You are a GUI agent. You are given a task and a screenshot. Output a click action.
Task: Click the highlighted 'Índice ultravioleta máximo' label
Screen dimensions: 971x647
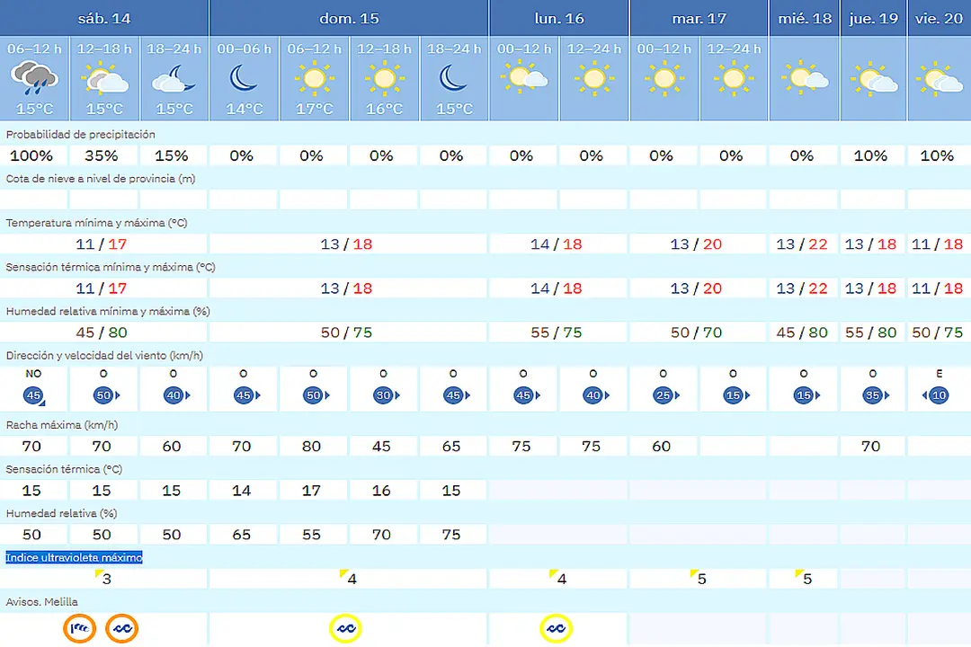(75, 558)
